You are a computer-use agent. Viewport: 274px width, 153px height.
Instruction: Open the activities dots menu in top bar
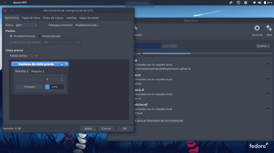click(5, 2)
